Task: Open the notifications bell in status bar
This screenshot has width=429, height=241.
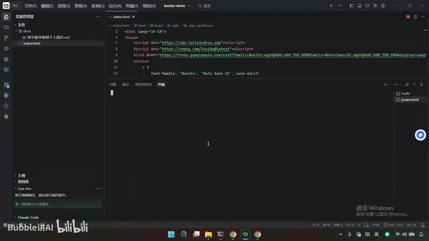Action: point(422,225)
